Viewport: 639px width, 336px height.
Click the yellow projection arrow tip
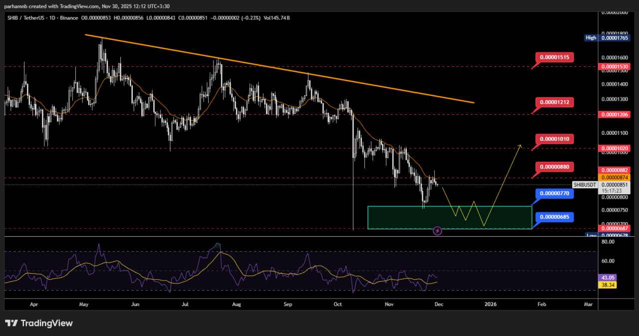[520, 145]
